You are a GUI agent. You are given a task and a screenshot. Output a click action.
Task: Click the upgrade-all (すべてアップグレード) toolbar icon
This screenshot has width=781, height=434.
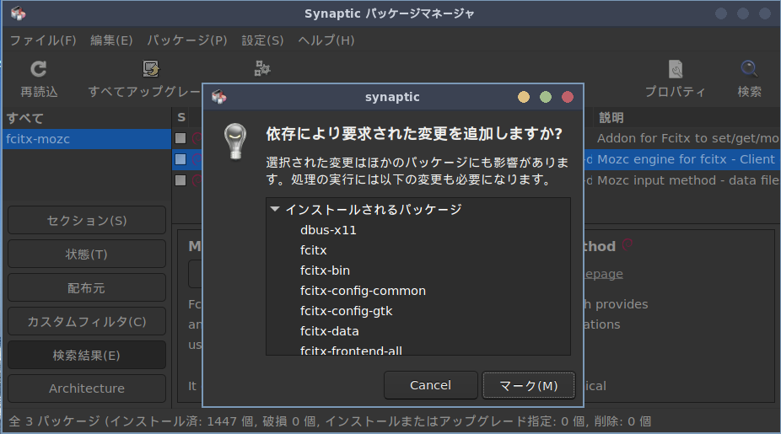point(150,69)
